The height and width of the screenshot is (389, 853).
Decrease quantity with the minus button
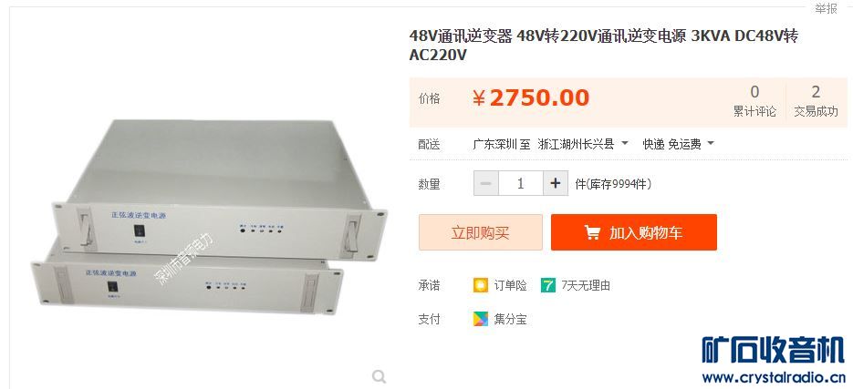485,184
